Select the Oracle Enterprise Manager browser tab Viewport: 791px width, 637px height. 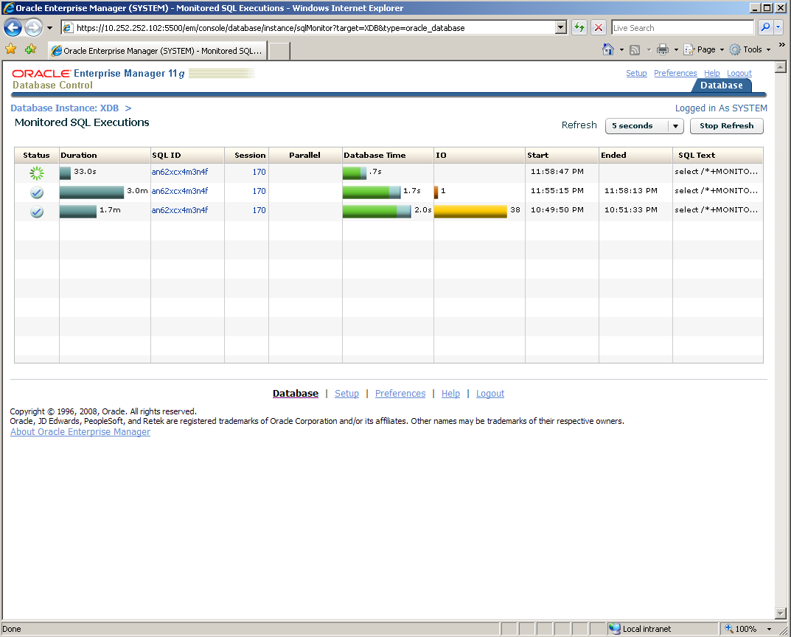click(157, 50)
